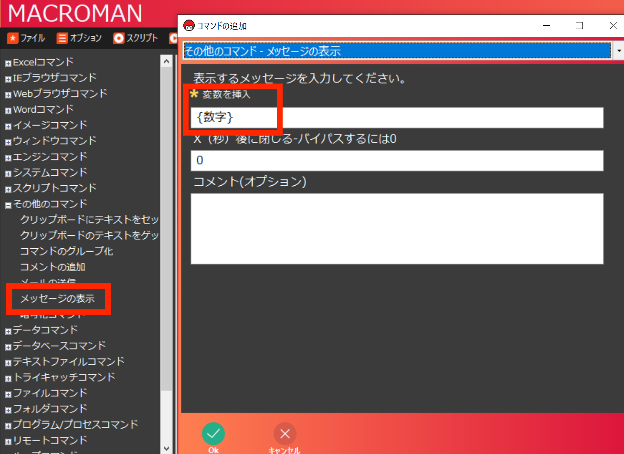The height and width of the screenshot is (454, 624).
Task: Select the テキストファイルコマンド tree item
Action: tap(69, 361)
